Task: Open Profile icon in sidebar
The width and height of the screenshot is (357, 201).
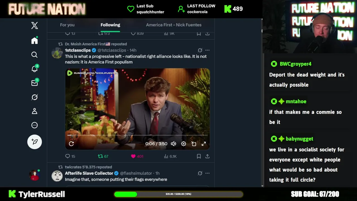Action: pos(35,111)
